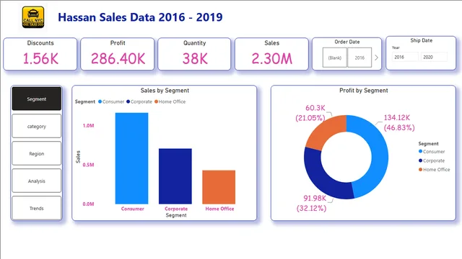
Task: Click the Home Office x-axis label
Action: pos(219,209)
